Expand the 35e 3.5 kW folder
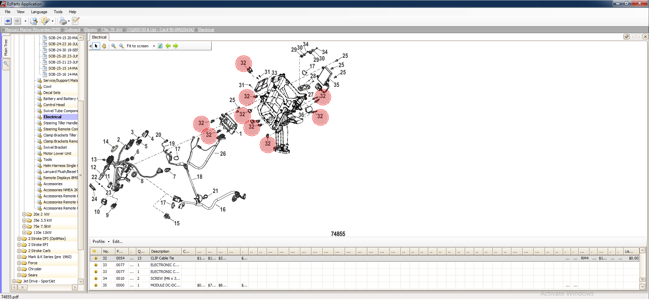 [24, 220]
